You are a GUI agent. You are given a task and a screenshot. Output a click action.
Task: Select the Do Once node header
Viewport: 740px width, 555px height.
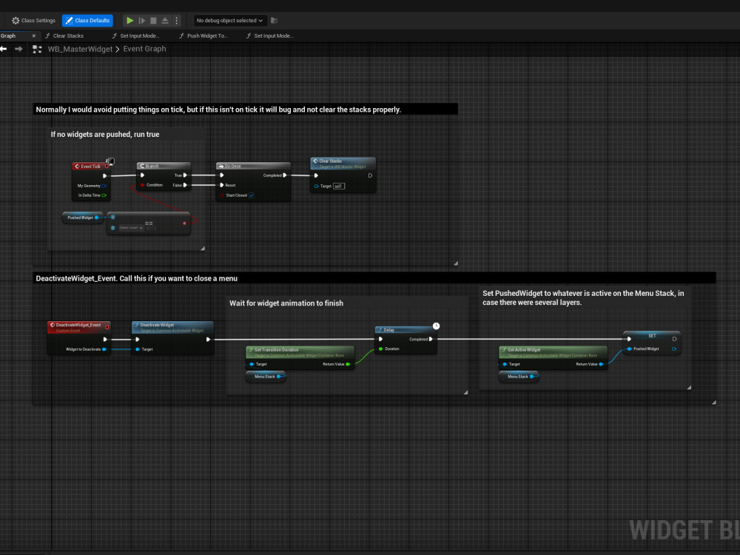pos(253,166)
